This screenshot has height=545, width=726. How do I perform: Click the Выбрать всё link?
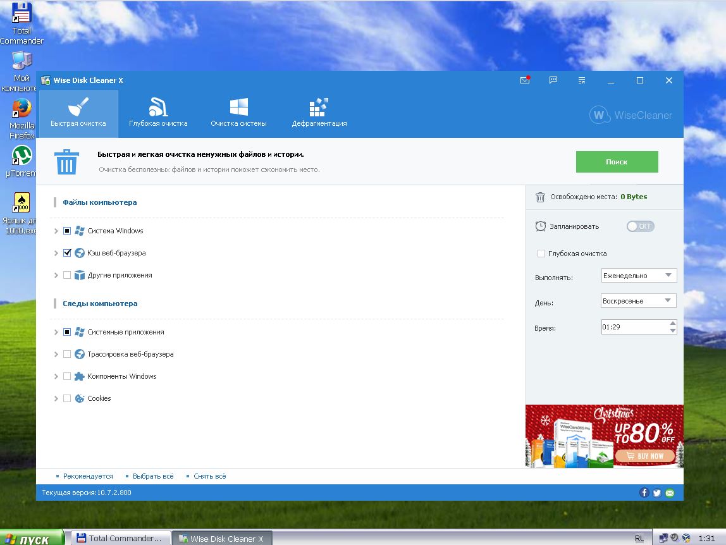153,476
